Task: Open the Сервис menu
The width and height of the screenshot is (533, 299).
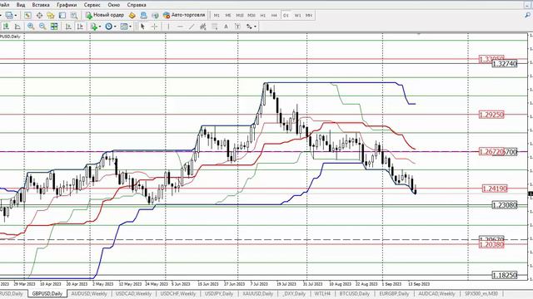Action: [92, 5]
